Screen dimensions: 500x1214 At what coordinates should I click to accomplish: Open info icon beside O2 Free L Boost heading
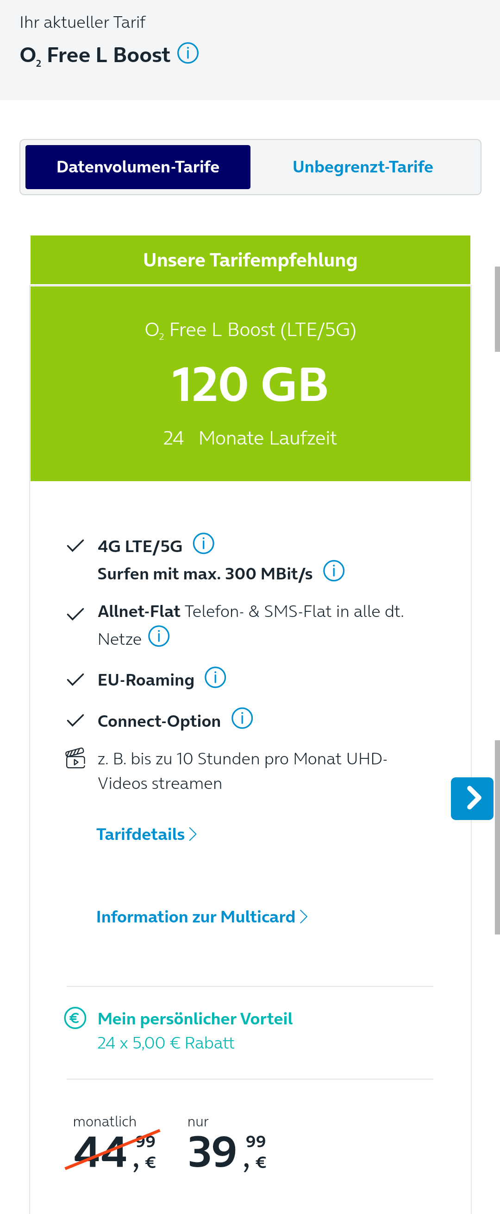(x=188, y=53)
